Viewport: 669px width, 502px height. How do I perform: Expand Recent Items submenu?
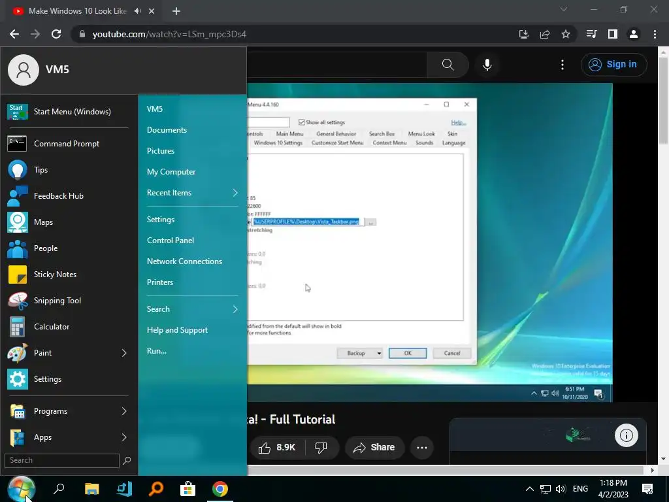[x=235, y=193]
